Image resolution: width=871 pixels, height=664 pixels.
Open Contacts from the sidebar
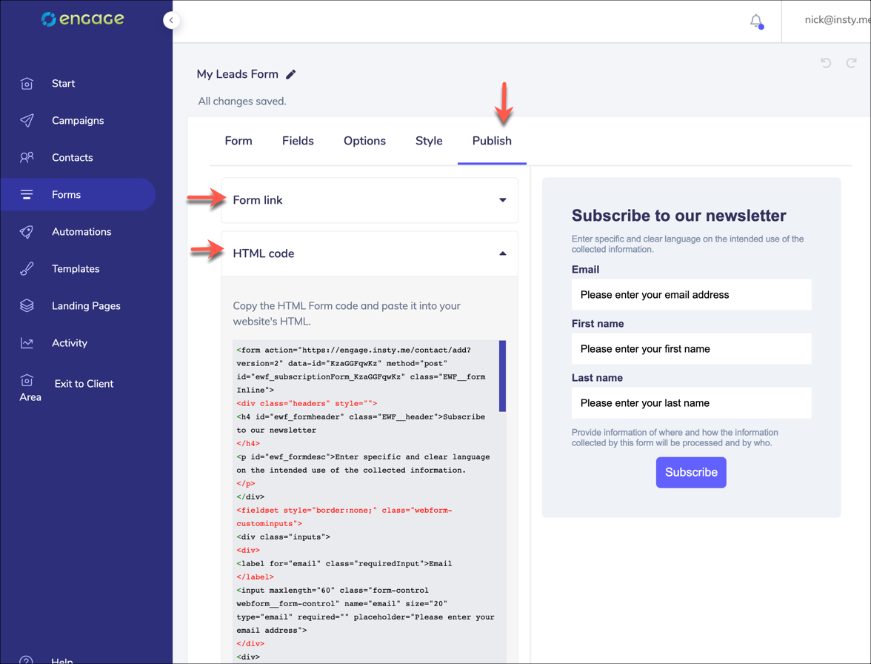tap(73, 158)
